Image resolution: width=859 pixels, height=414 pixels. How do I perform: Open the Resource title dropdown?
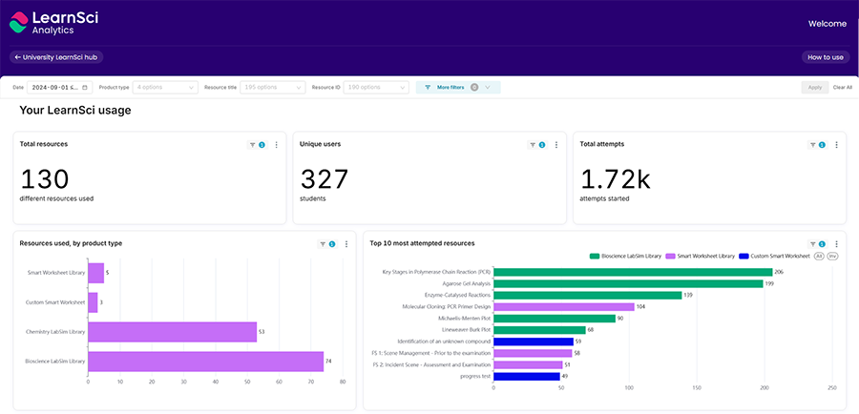pos(273,87)
